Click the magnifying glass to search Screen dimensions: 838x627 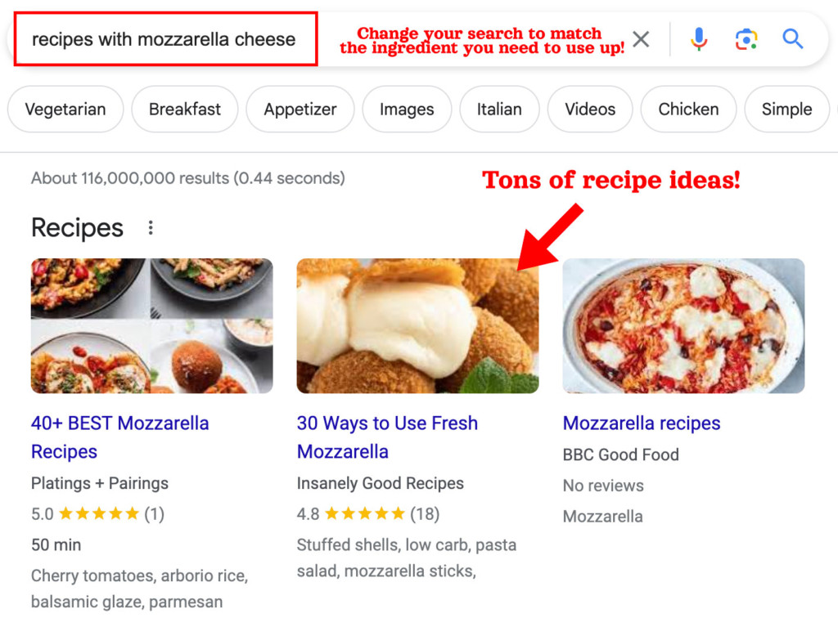tap(792, 38)
